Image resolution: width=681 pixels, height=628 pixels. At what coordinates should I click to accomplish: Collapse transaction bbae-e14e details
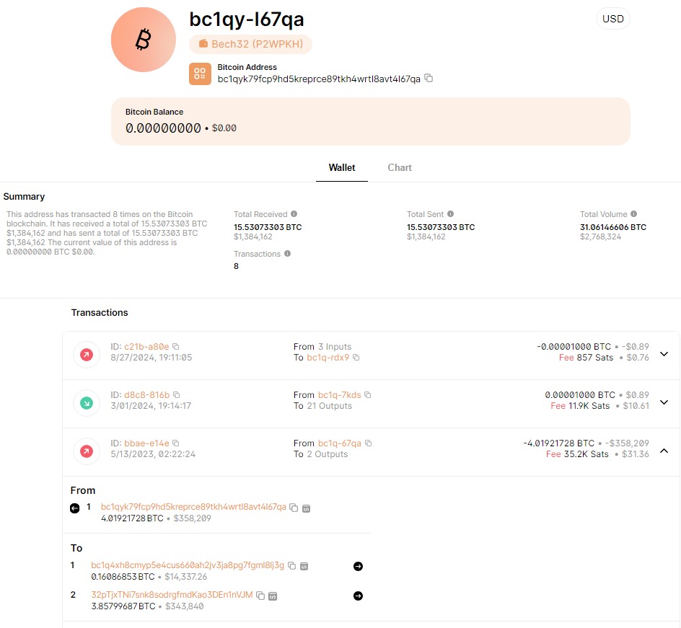pyautogui.click(x=664, y=451)
